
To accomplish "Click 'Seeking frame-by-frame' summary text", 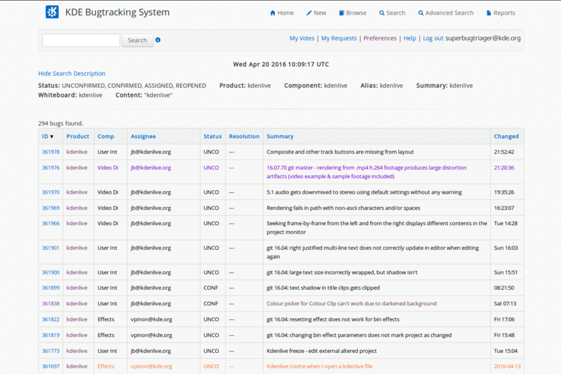I will coord(377,227).
